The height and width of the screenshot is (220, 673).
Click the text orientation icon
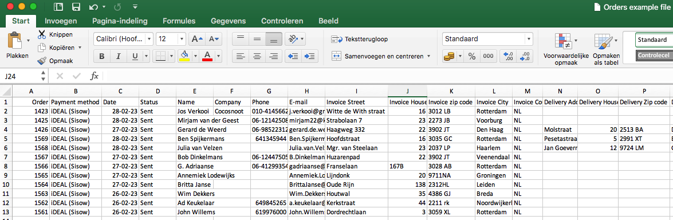(294, 39)
